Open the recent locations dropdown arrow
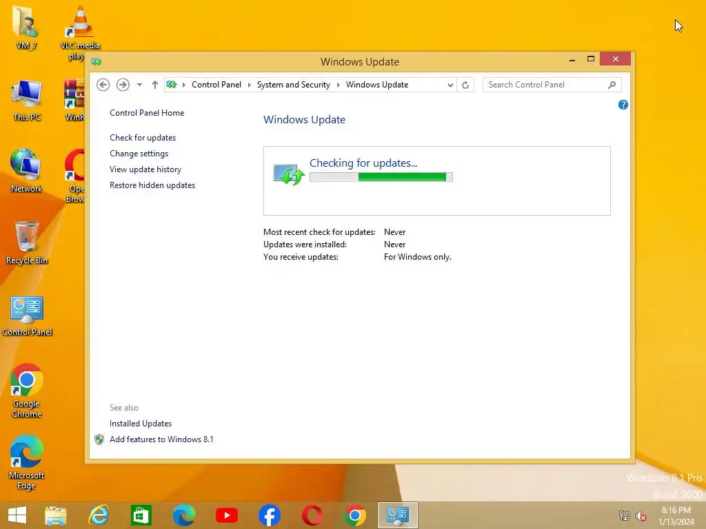706x529 pixels. tap(139, 85)
